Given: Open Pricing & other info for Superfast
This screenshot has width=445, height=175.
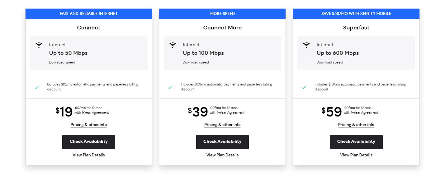Looking at the screenshot, I should click(x=356, y=125).
